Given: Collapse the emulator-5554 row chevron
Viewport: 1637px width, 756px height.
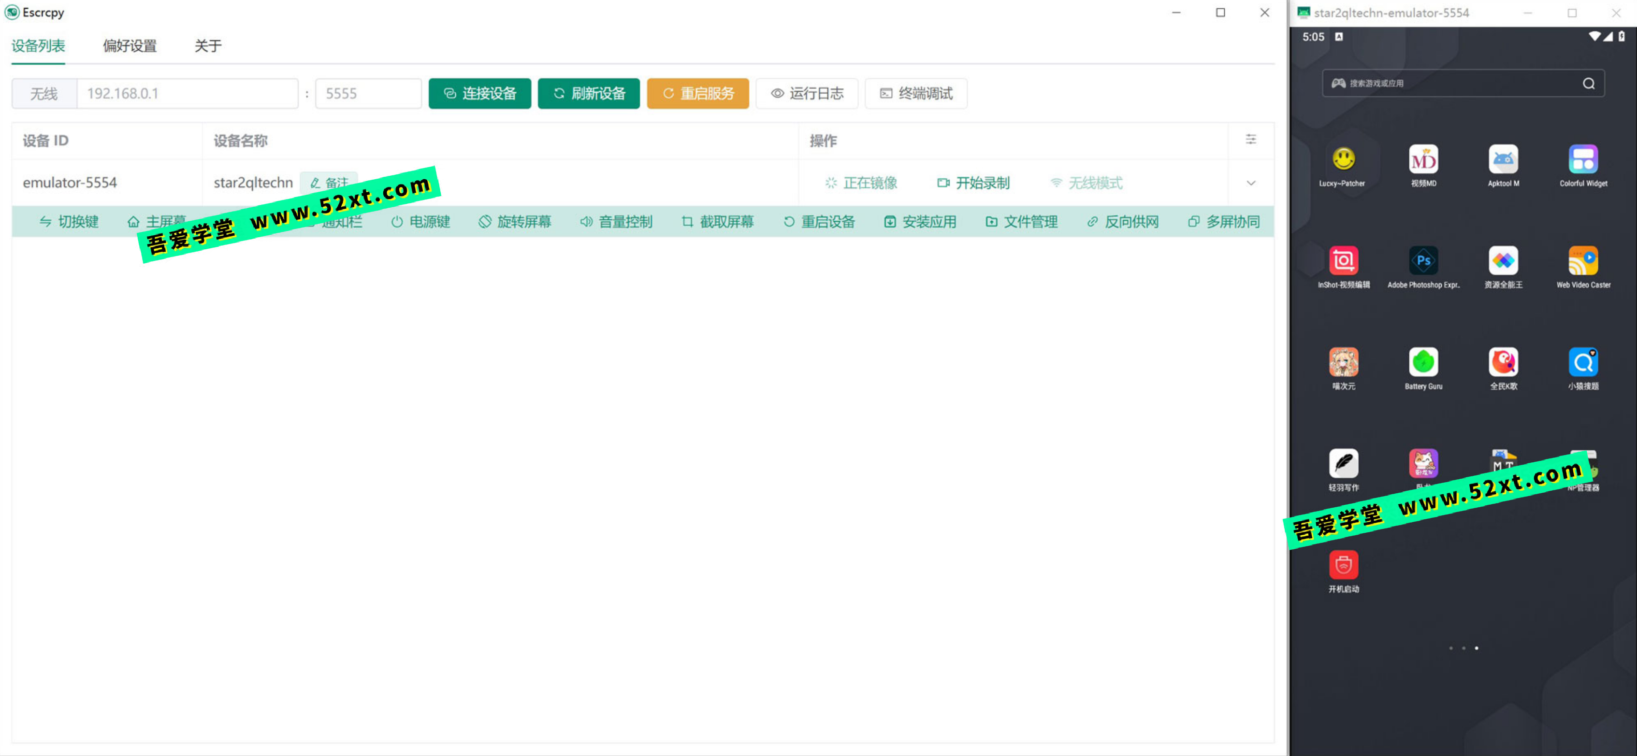Looking at the screenshot, I should tap(1251, 183).
